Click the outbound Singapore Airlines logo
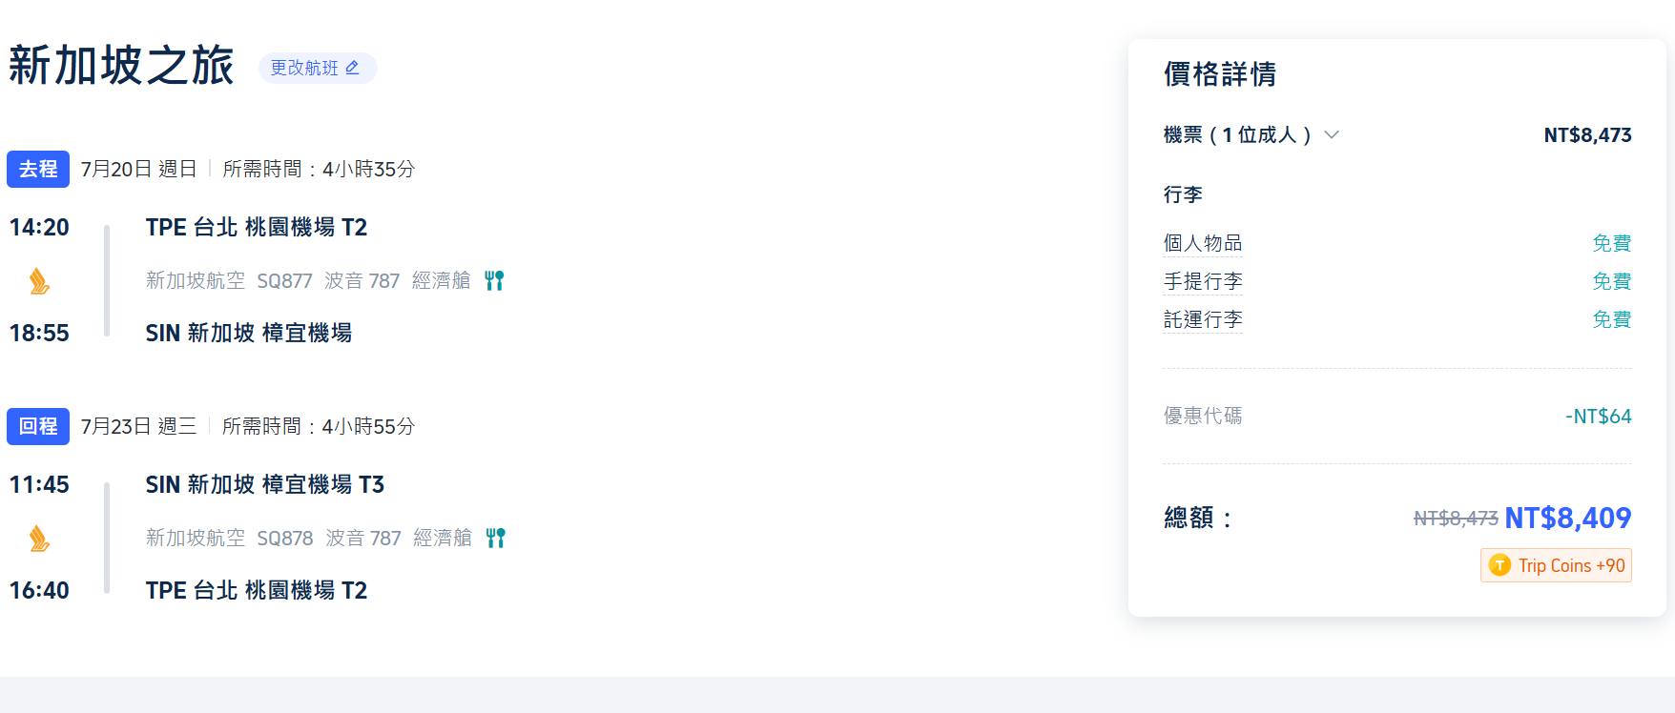Viewport: 1675px width, 713px height. 39,281
